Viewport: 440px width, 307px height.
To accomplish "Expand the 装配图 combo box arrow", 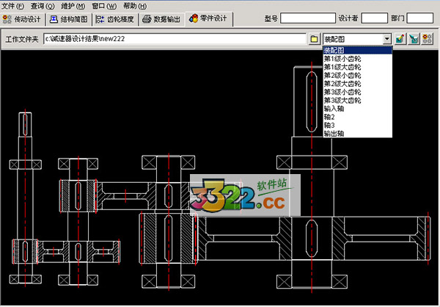I will click(x=386, y=38).
